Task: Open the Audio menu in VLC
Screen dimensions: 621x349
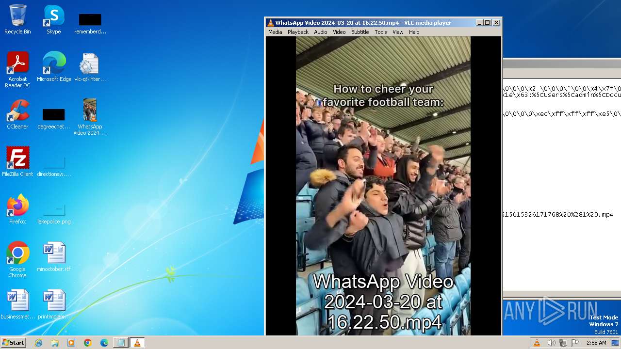Action: pos(321,32)
